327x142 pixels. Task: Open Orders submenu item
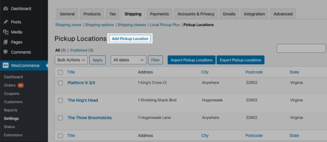pos(9,85)
